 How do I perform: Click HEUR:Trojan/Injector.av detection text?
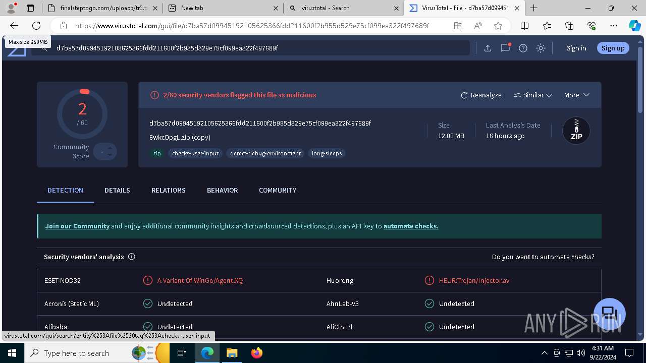(474, 280)
